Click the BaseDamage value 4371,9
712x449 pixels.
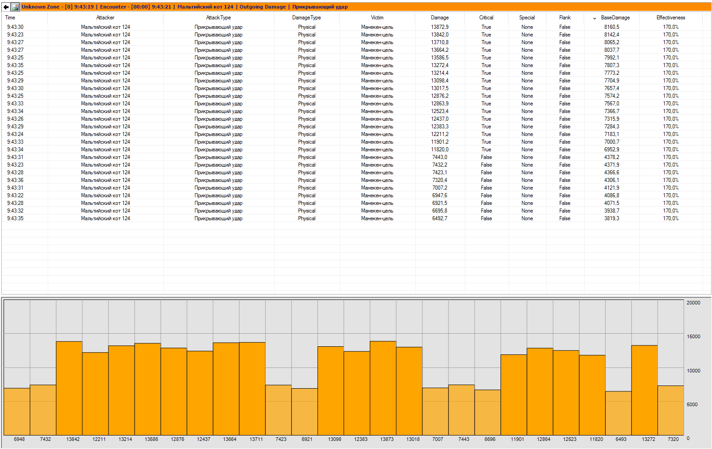coord(612,165)
